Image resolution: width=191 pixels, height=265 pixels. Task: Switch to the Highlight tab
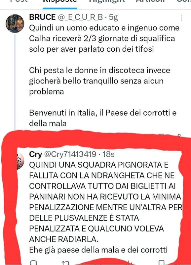(x=107, y=1)
